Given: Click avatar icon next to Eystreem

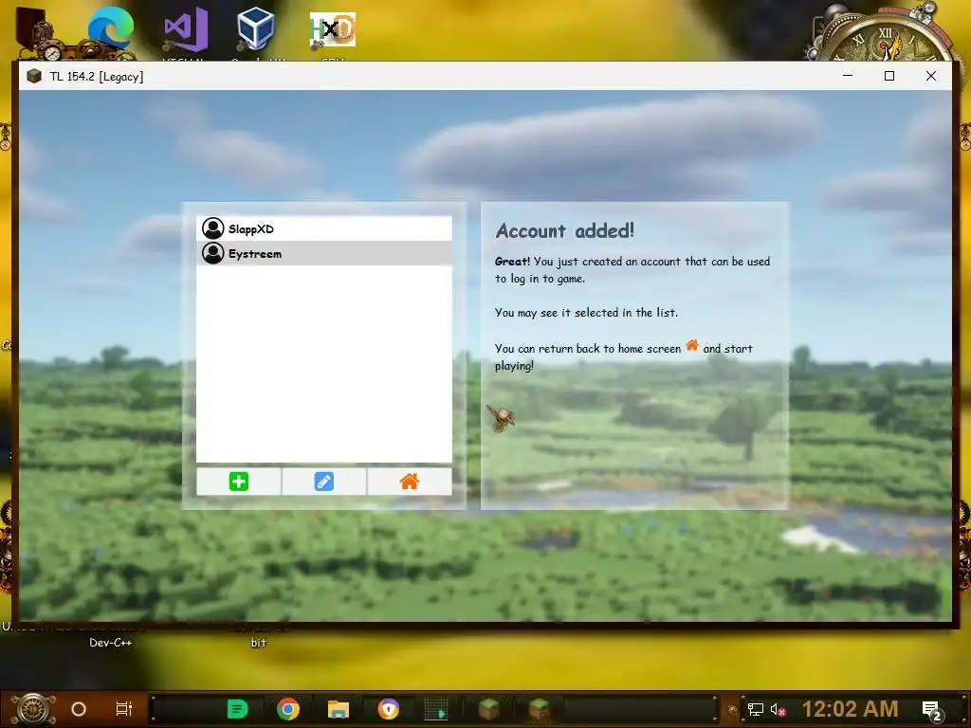Looking at the screenshot, I should (213, 253).
